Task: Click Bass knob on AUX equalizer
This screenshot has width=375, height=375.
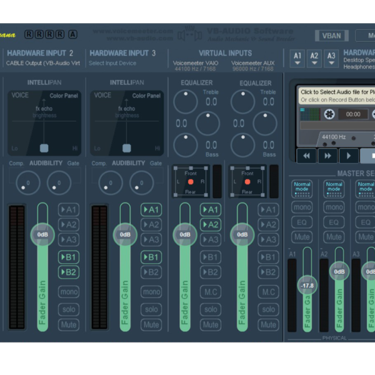Action: pos(242,145)
